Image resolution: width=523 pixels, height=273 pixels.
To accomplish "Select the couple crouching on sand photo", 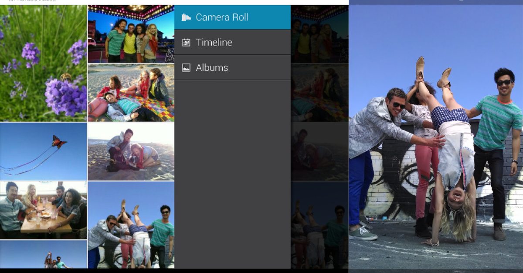I will 131,151.
